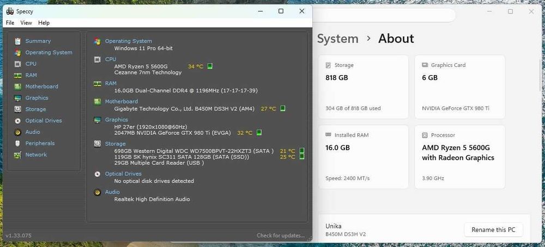Open the CPU heading link in summary
Image resolution: width=545 pixels, height=247 pixels.
111,59
